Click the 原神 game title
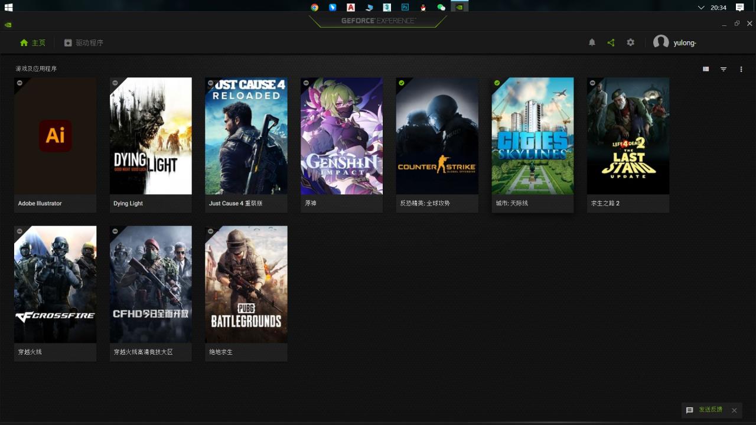The height and width of the screenshot is (425, 756). (x=311, y=203)
